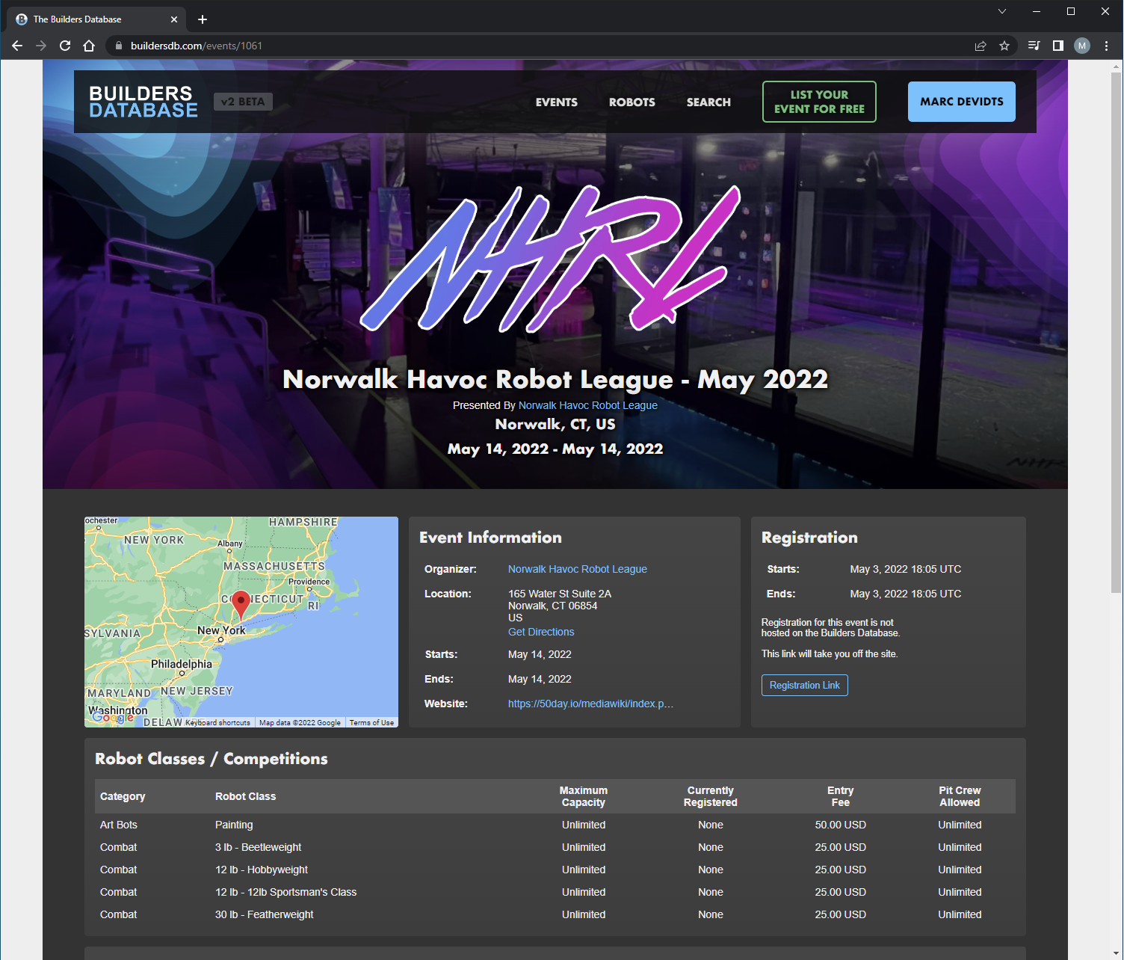The width and height of the screenshot is (1124, 960).
Task: Share this page via share icon
Action: (981, 46)
